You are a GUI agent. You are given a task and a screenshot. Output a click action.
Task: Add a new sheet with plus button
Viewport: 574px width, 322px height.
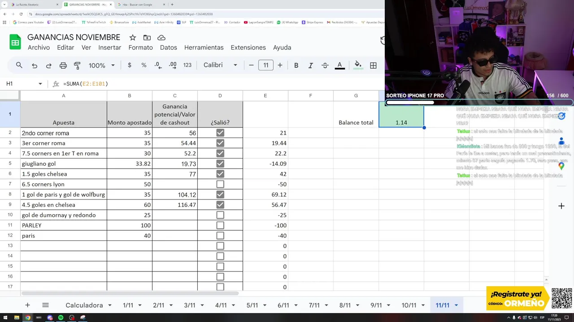(27, 305)
